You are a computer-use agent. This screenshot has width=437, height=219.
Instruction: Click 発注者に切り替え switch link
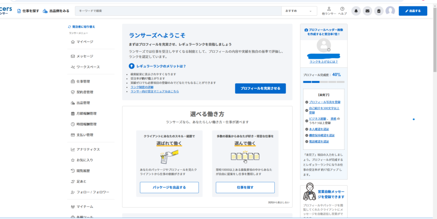[82, 27]
